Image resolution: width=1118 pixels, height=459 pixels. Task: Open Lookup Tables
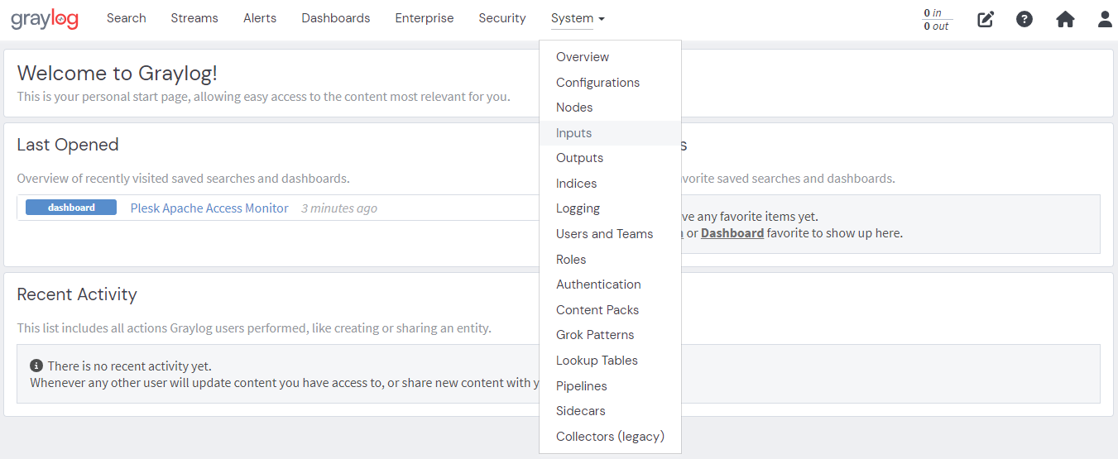(x=610, y=361)
